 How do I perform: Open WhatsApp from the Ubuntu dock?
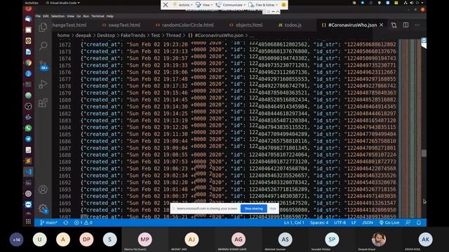(28, 128)
